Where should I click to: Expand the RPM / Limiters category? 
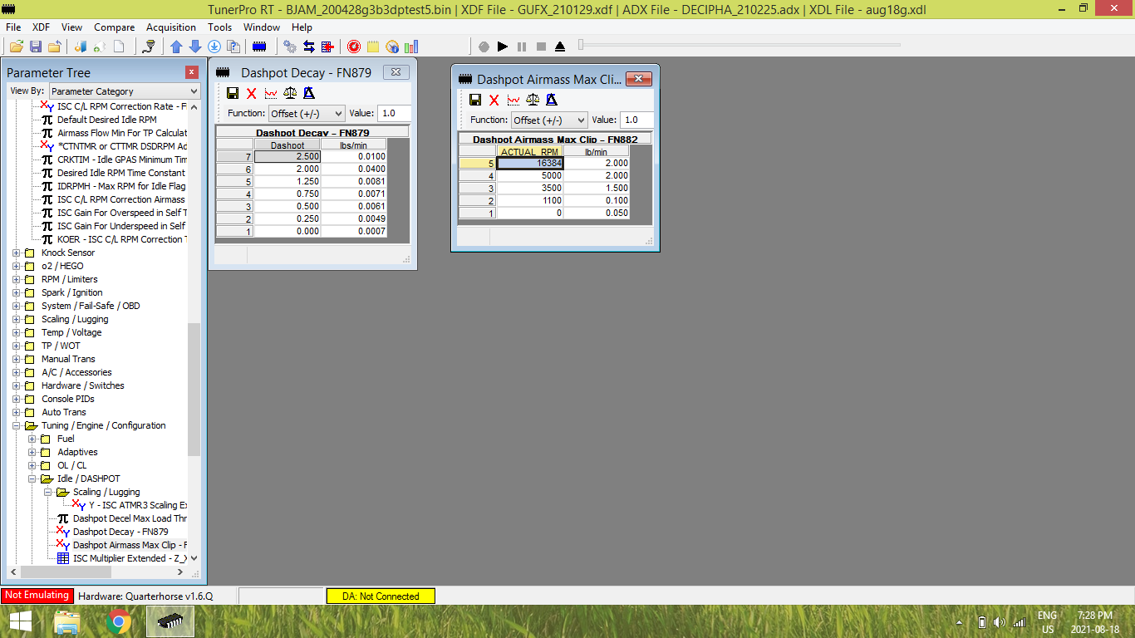tap(17, 279)
